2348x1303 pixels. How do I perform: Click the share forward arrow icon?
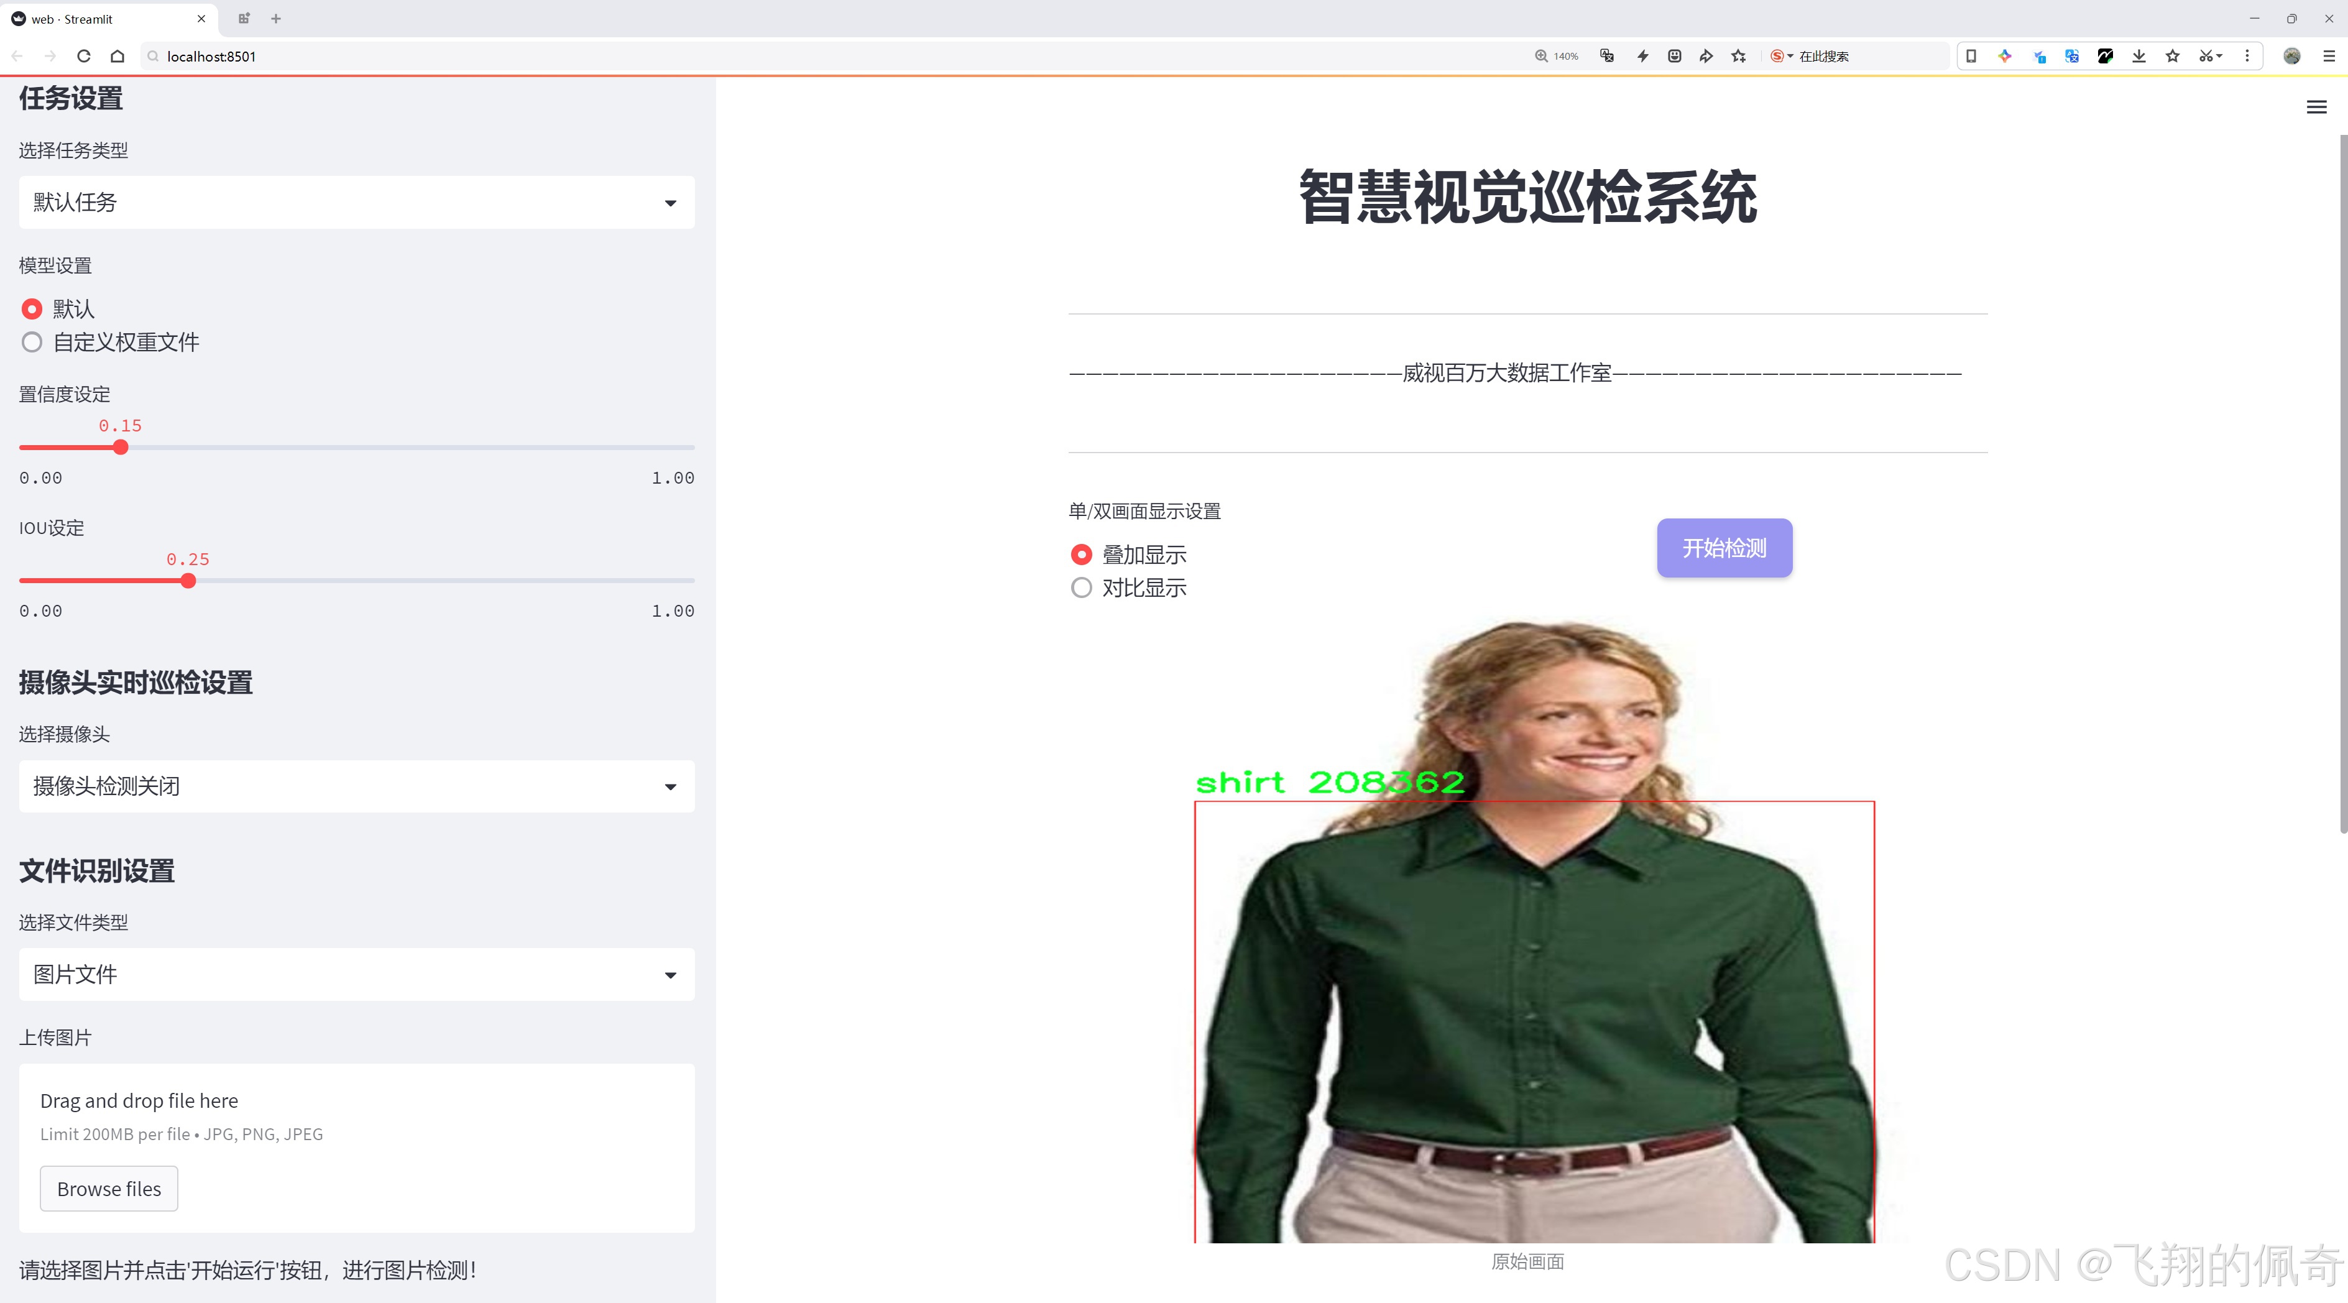tap(1705, 57)
